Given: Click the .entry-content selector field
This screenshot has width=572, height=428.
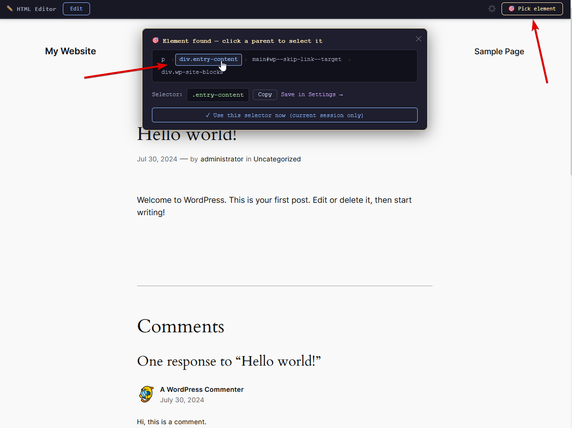Looking at the screenshot, I should (218, 95).
